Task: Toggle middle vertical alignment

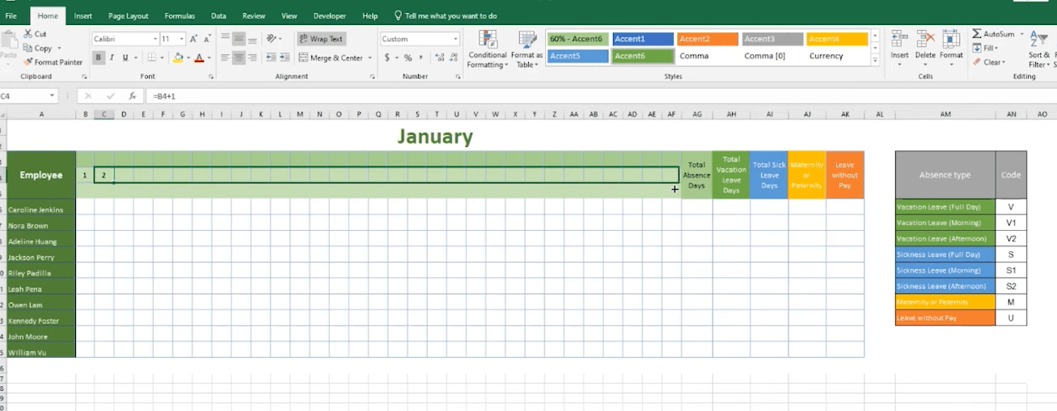Action: coord(239,39)
